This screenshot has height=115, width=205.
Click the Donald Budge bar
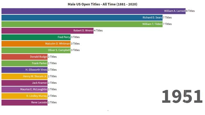pos(24,57)
